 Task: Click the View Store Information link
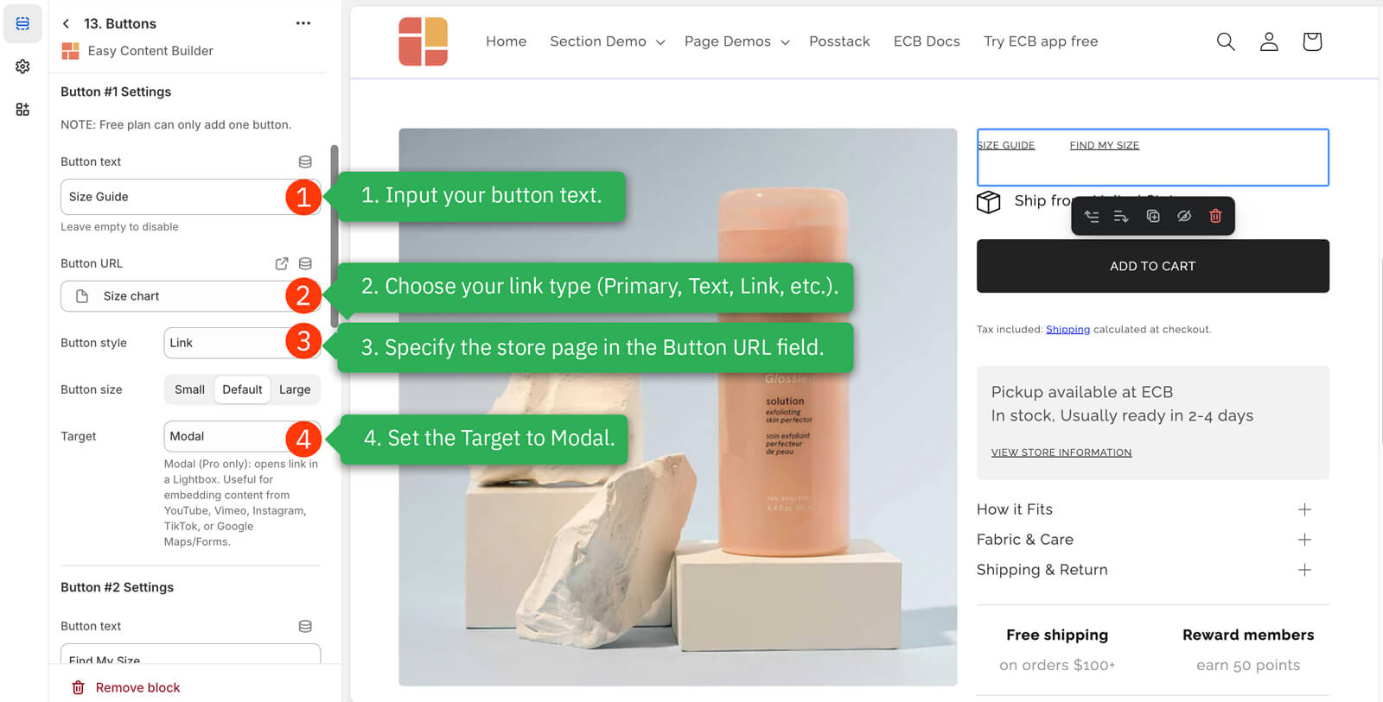click(x=1061, y=452)
